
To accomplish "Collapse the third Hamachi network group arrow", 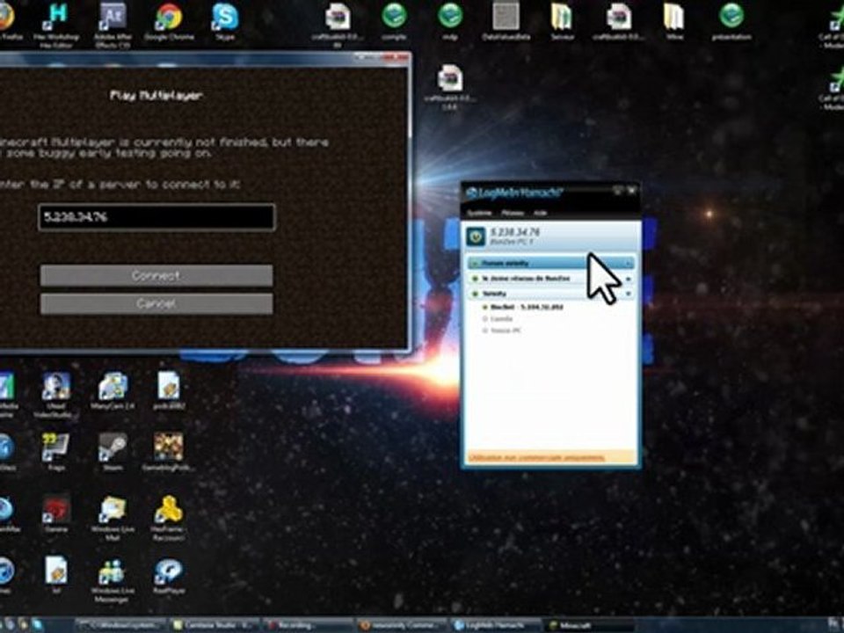I will (x=628, y=294).
